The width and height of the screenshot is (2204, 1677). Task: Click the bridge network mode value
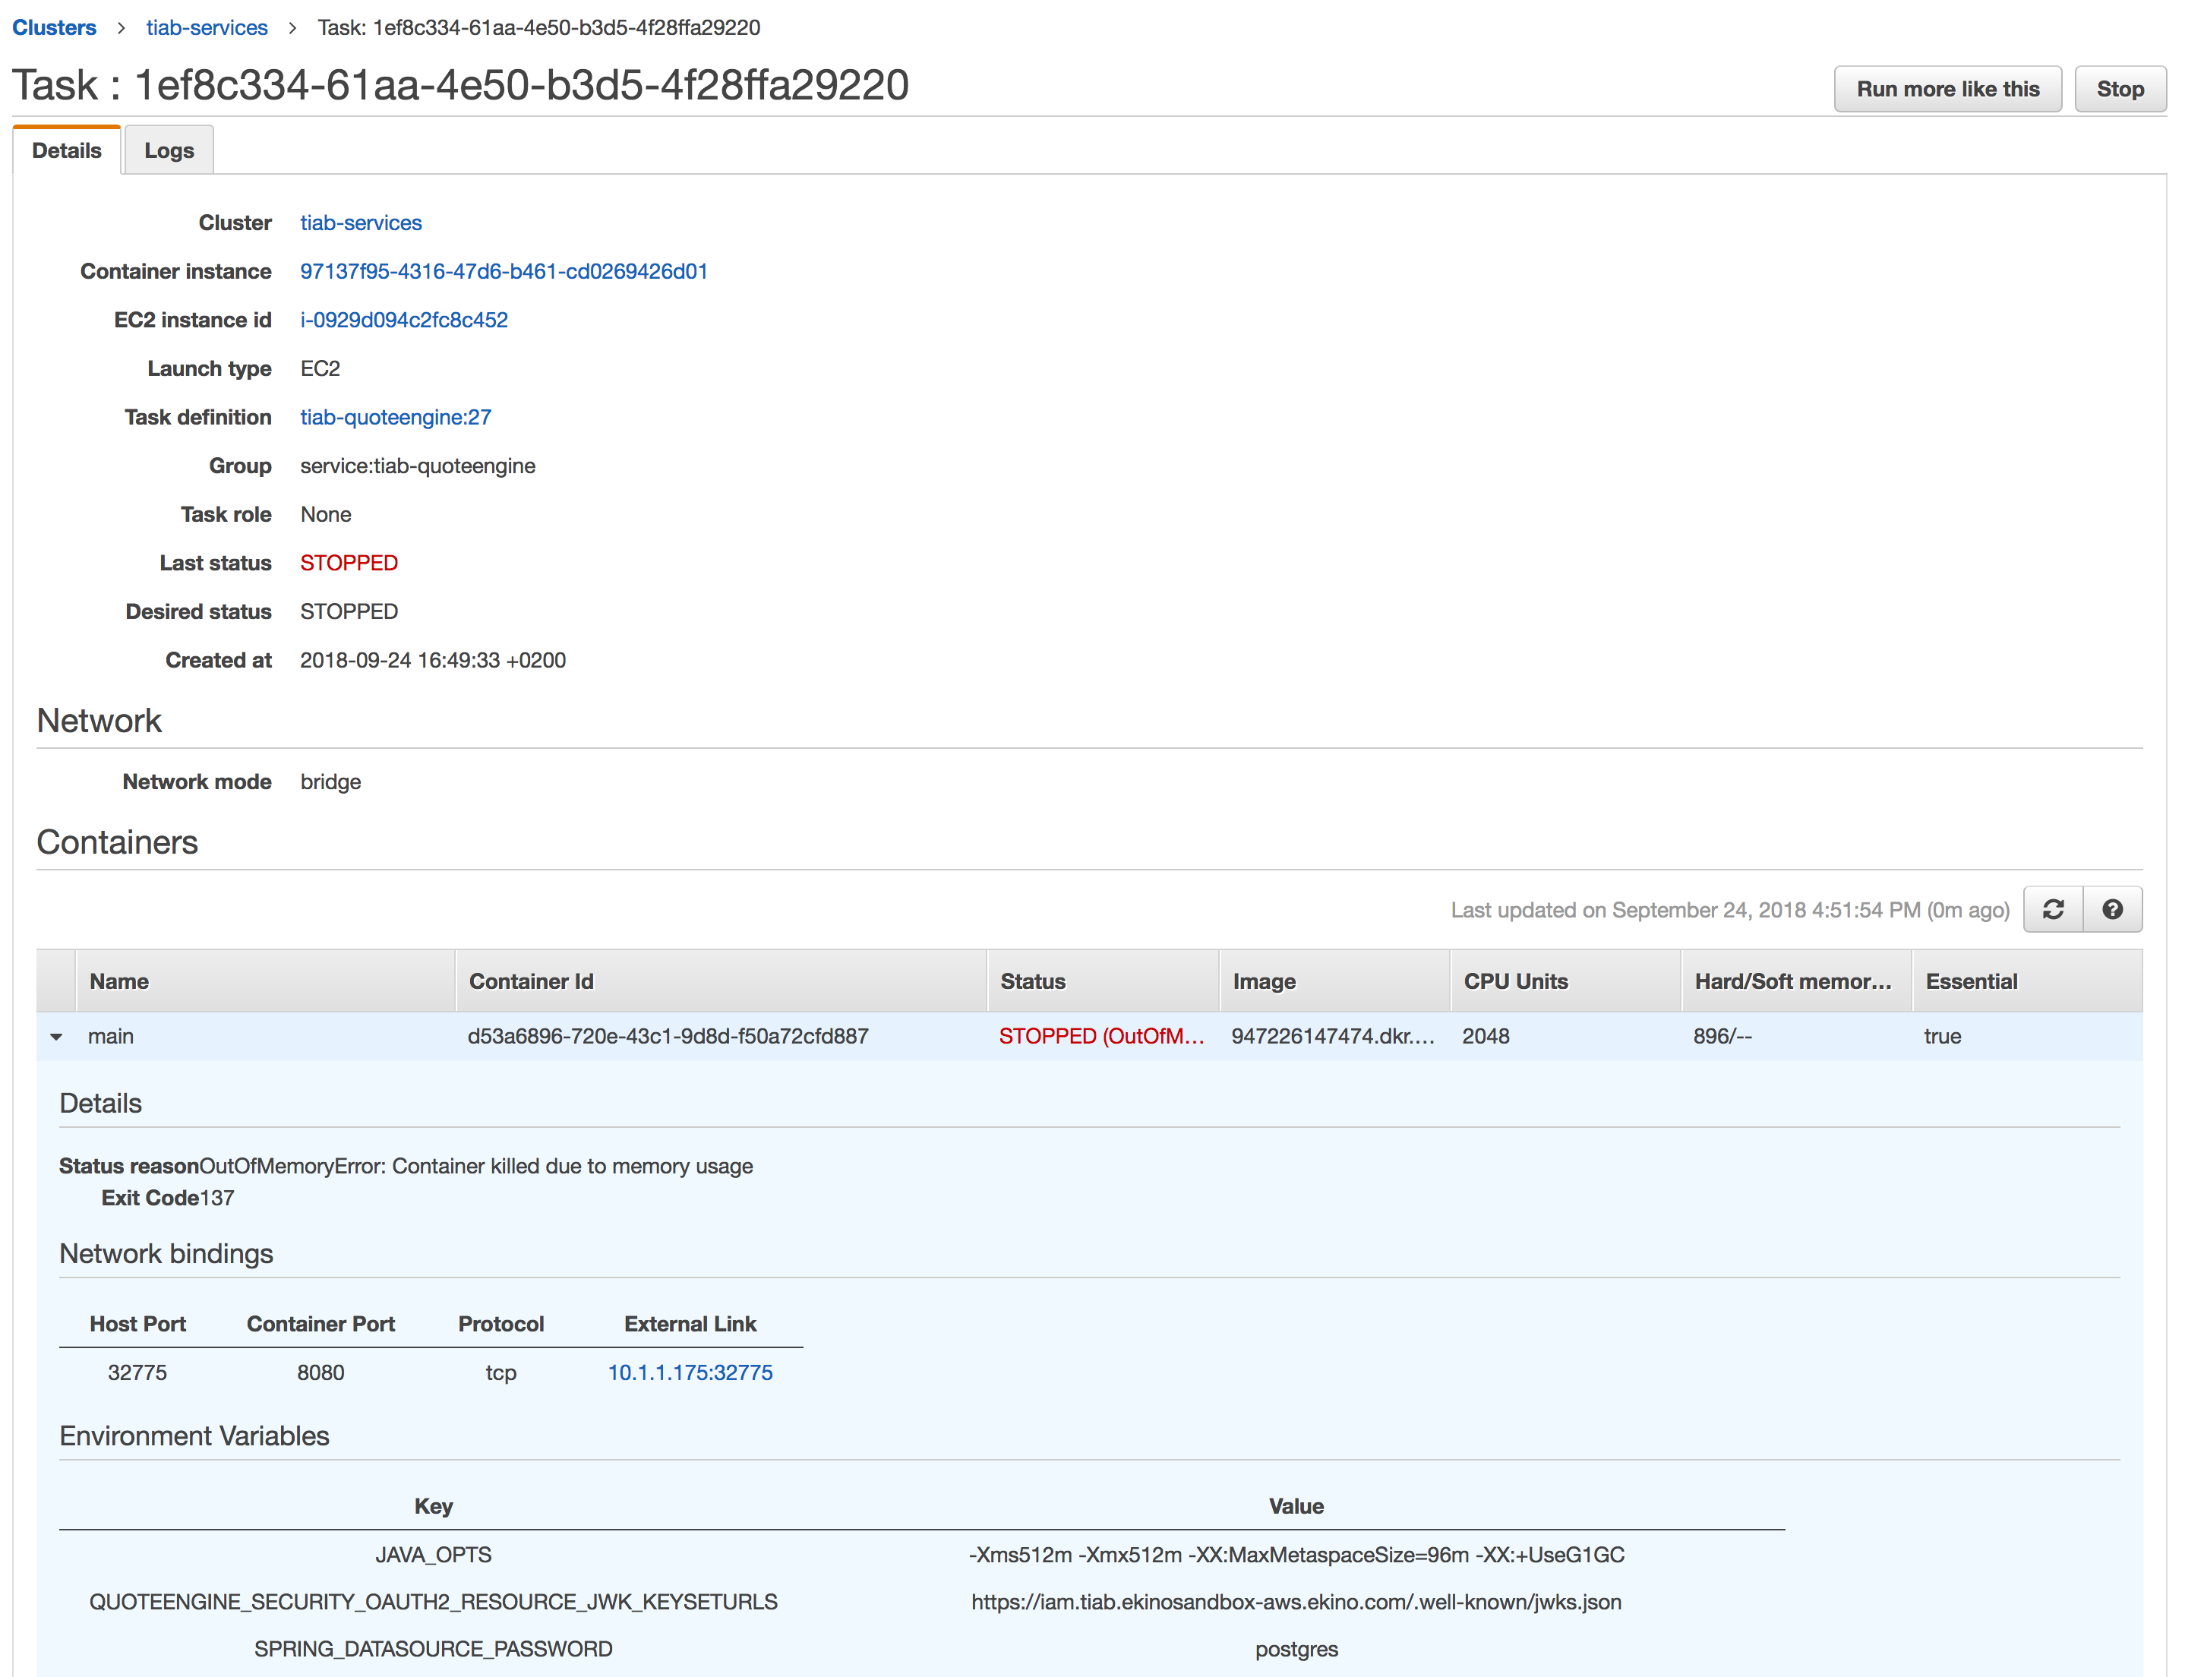[330, 782]
